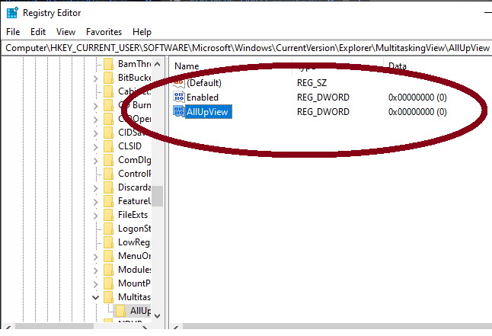Open the File menu
The width and height of the screenshot is (492, 336).
click(x=13, y=32)
